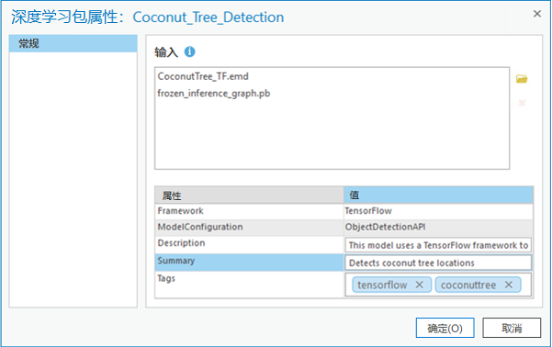Viewport: 552px width, 347px height.
Task: Cancel with the 取消 button
Action: coord(512,328)
